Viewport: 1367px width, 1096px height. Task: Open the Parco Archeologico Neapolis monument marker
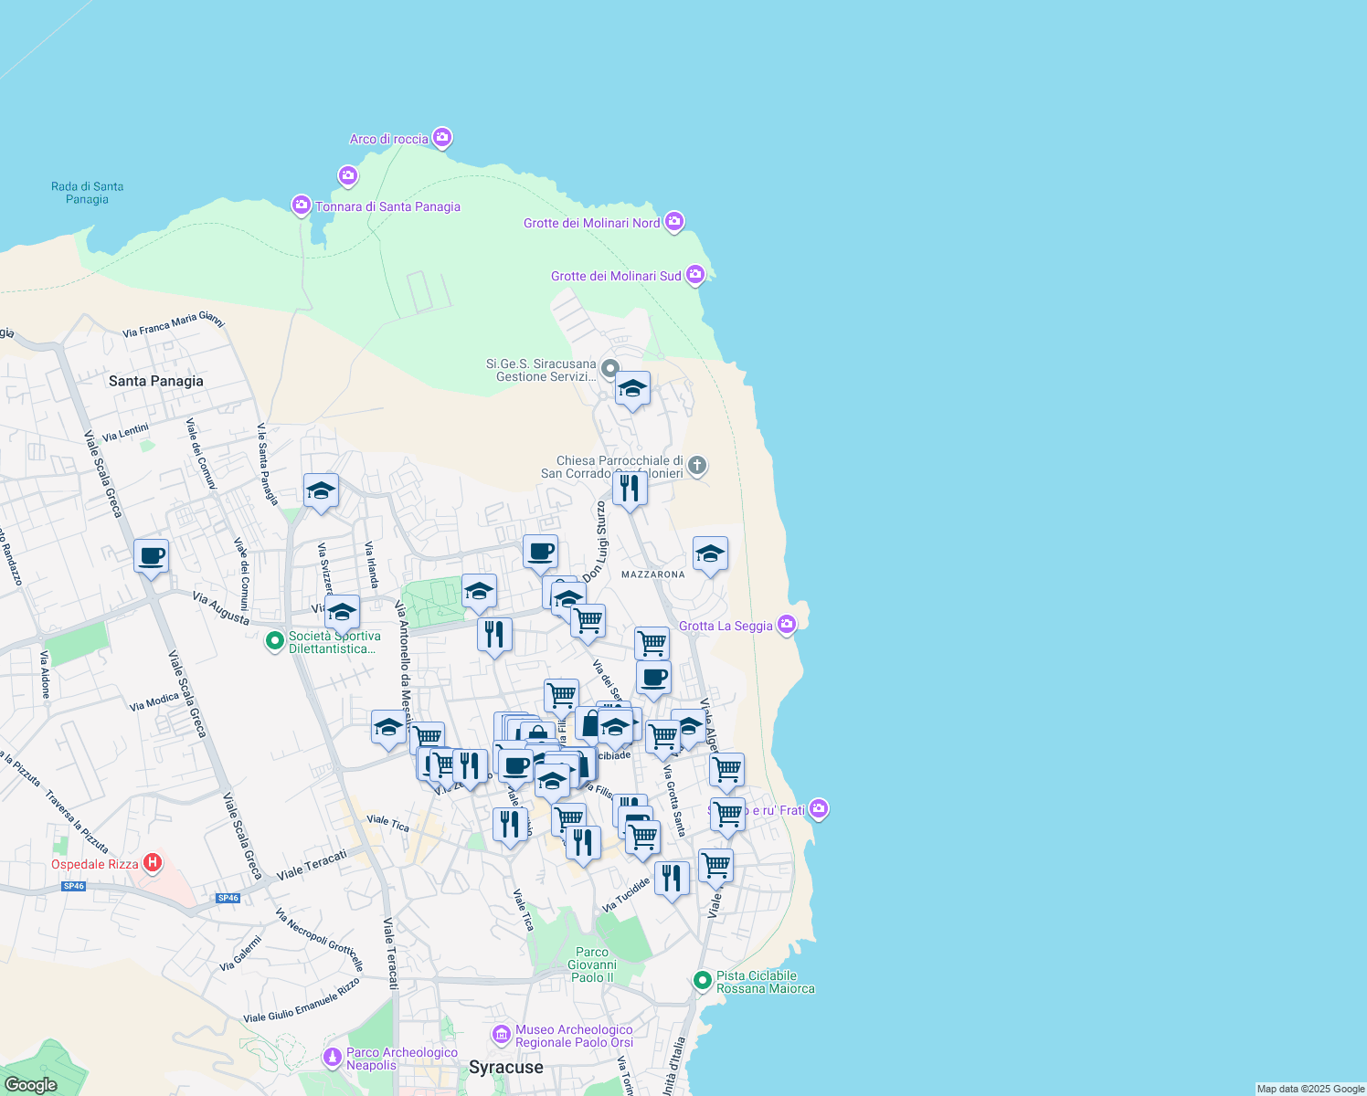click(332, 1057)
